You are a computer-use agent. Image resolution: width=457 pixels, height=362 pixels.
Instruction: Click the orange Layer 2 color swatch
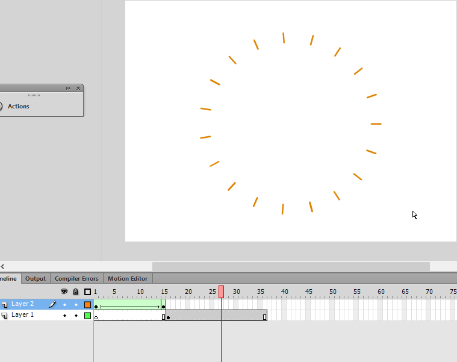(87, 305)
